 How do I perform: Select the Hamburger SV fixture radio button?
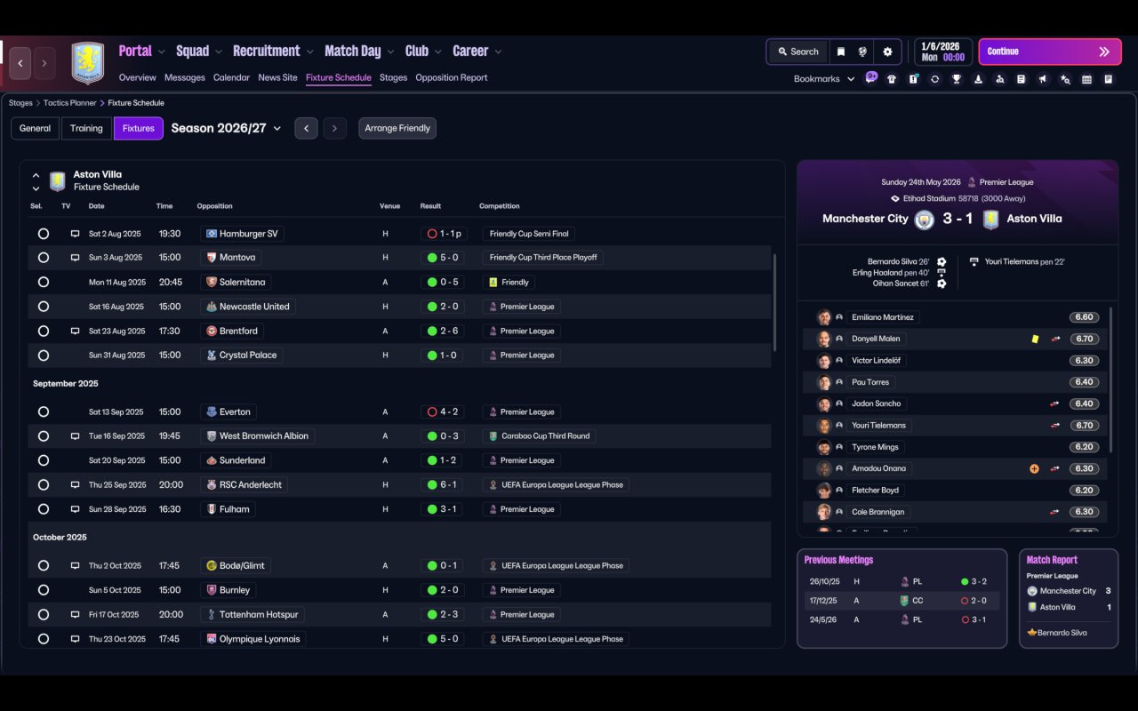tap(44, 234)
